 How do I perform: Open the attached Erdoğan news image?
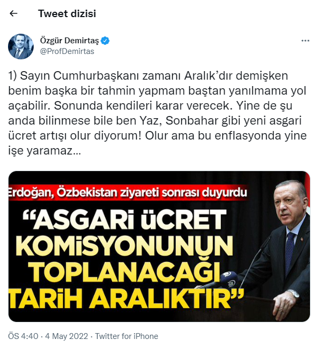[159, 246]
